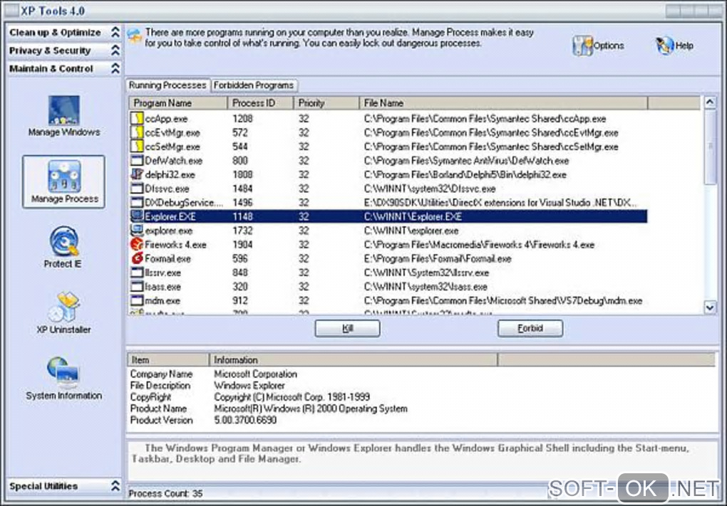The image size is (727, 506).
Task: Select the lsass.exe file path
Action: tap(426, 287)
